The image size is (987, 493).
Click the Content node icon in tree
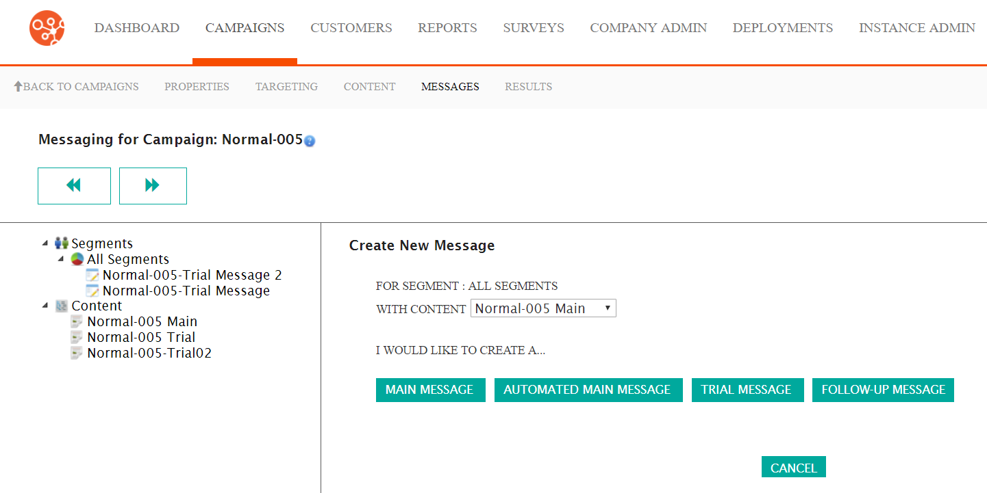click(62, 306)
